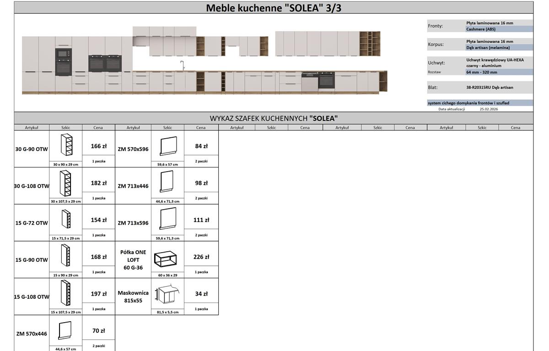The width and height of the screenshot is (549, 351).
Task: Click the 'Korpus:' label
Action: coord(436,44)
